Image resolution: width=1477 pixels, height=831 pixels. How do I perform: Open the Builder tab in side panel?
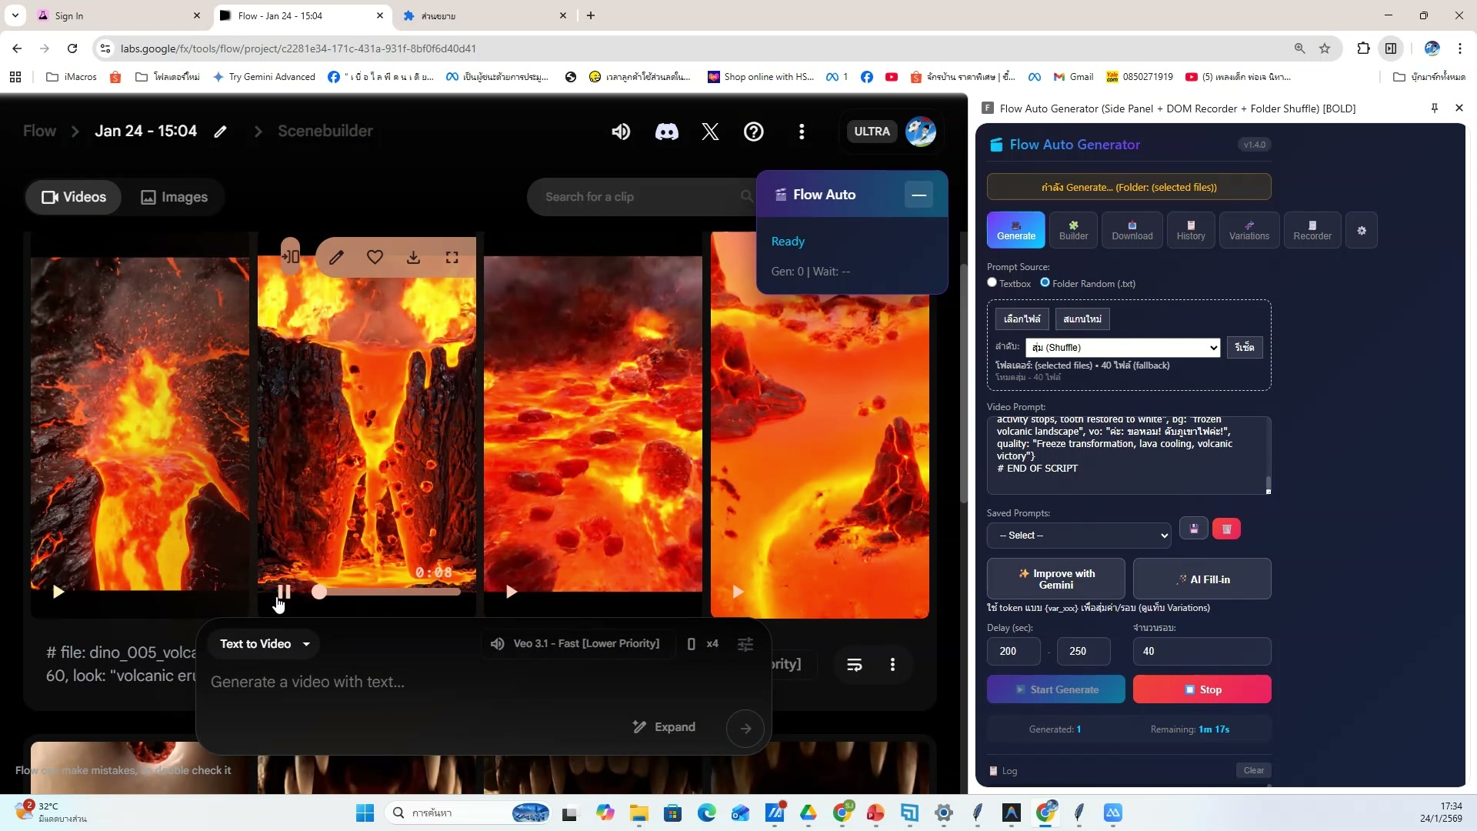tap(1073, 230)
